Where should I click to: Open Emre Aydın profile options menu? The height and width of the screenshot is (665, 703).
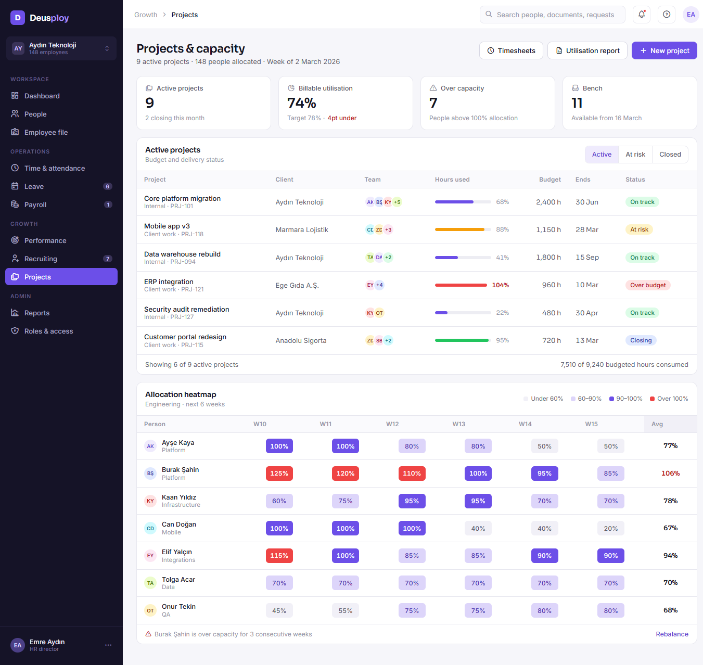coord(108,645)
